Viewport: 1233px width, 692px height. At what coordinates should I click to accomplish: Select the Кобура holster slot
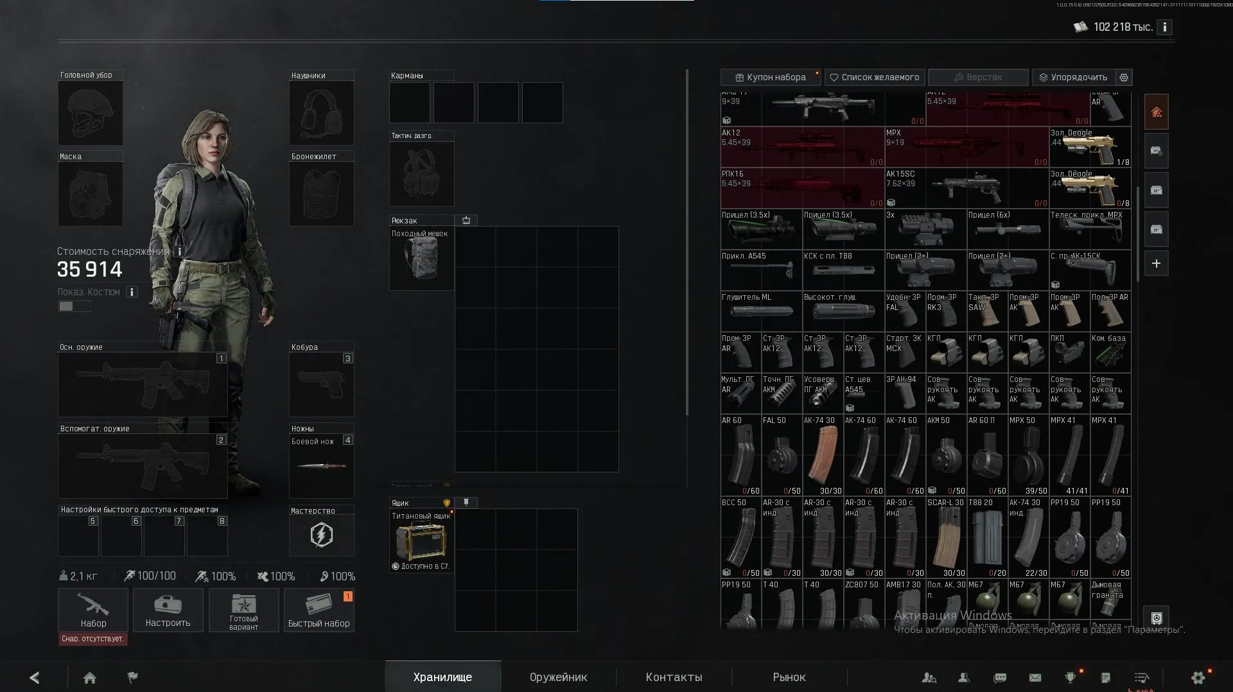point(321,385)
